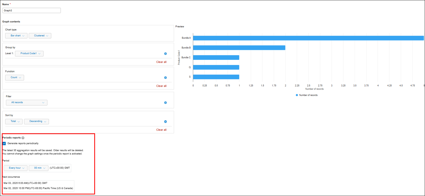Open the Bar chart type dropdown
425x196 pixels.
click(x=16, y=36)
